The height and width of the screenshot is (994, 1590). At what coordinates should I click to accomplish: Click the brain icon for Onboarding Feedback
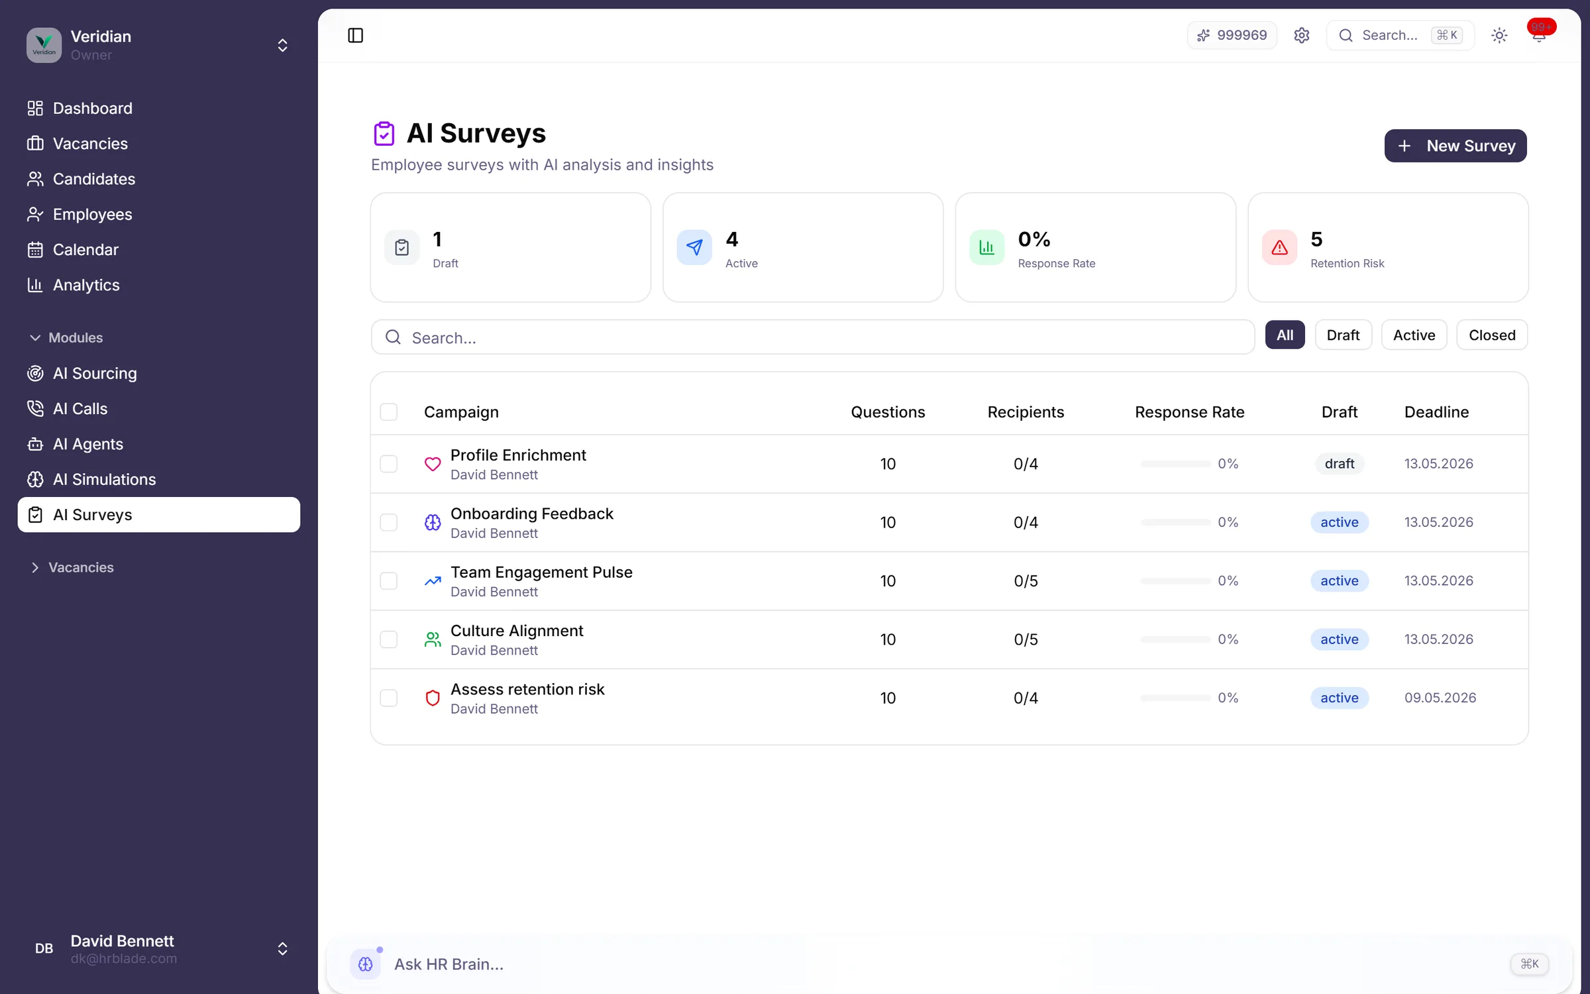(433, 522)
